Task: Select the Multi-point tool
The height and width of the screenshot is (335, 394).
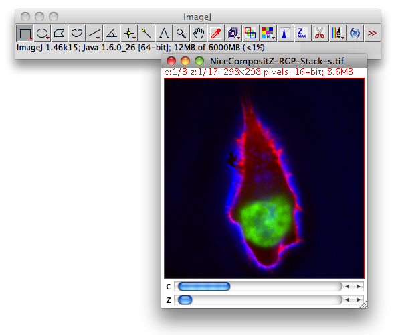Action: [129, 33]
